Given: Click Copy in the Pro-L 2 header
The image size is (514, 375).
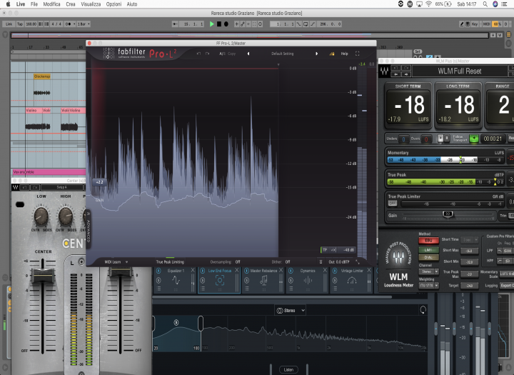Looking at the screenshot, I should point(231,54).
